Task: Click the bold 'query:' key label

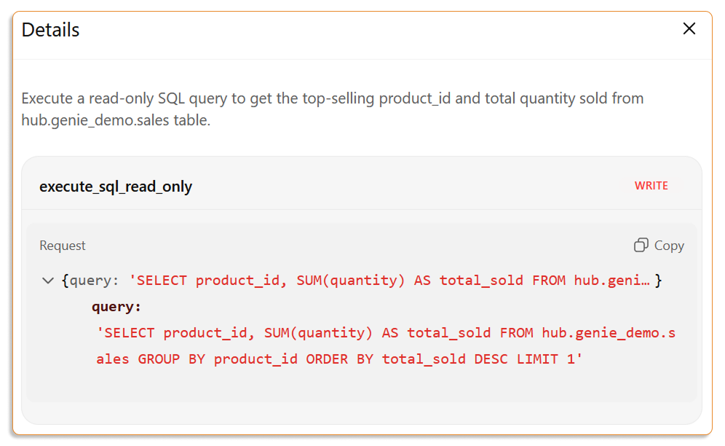Action: point(116,306)
